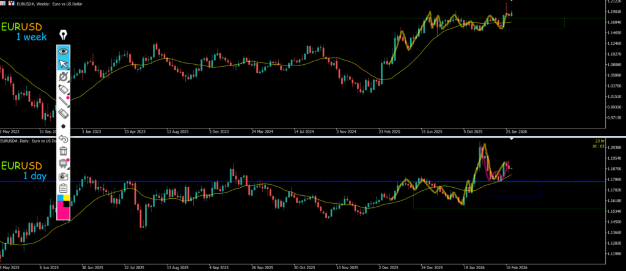Click the chart icon beside EURUSD weekly title

(12, 4)
